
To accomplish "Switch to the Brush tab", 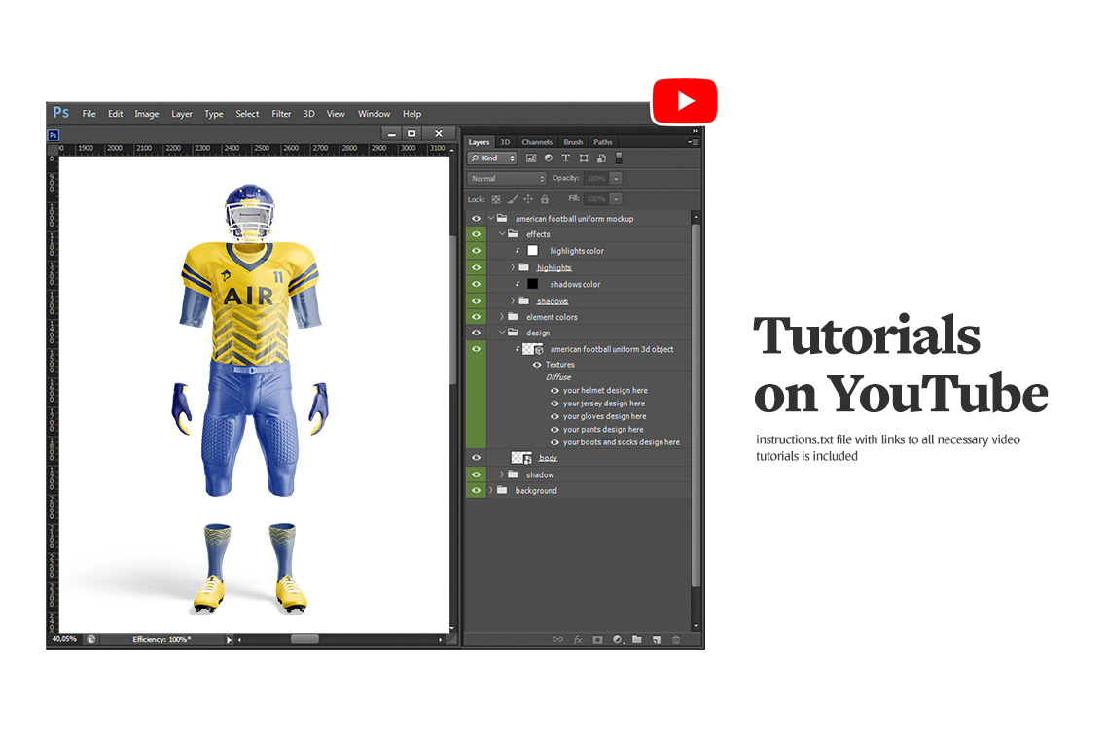I will click(x=573, y=142).
